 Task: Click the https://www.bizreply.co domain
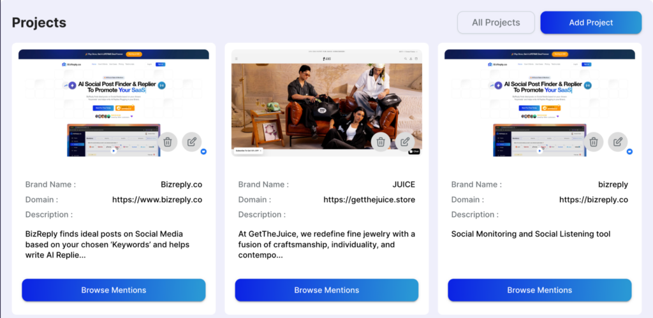(x=157, y=199)
